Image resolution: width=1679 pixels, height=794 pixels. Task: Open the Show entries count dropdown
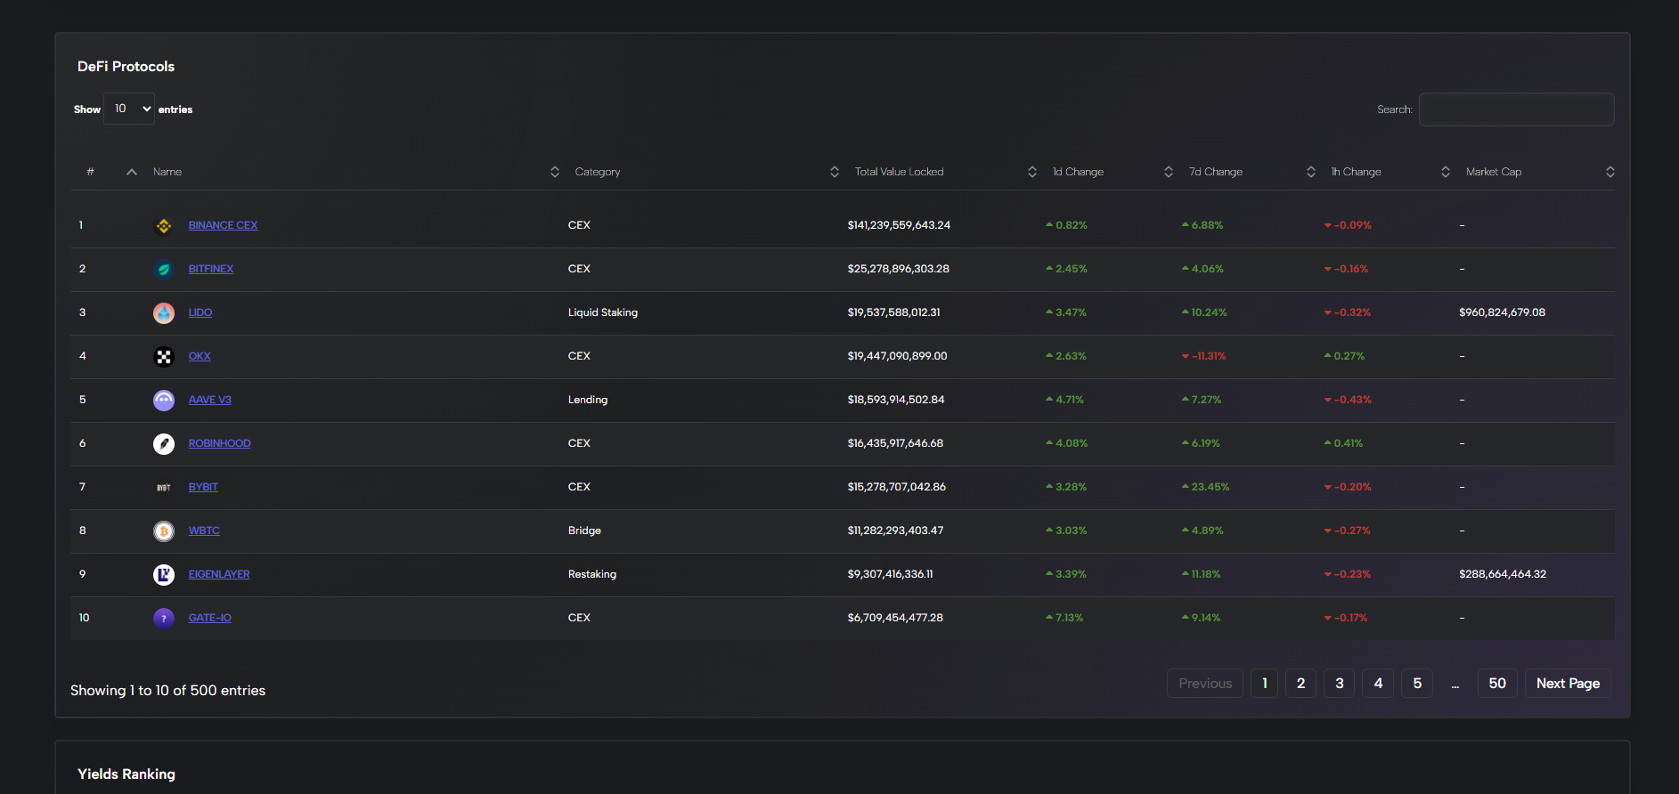click(x=129, y=109)
